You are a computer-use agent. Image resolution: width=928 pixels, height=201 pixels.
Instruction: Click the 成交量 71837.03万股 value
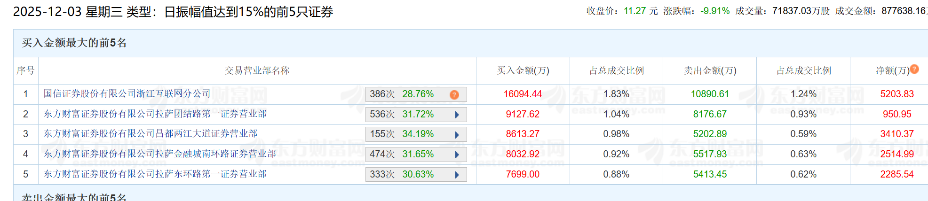click(x=801, y=11)
